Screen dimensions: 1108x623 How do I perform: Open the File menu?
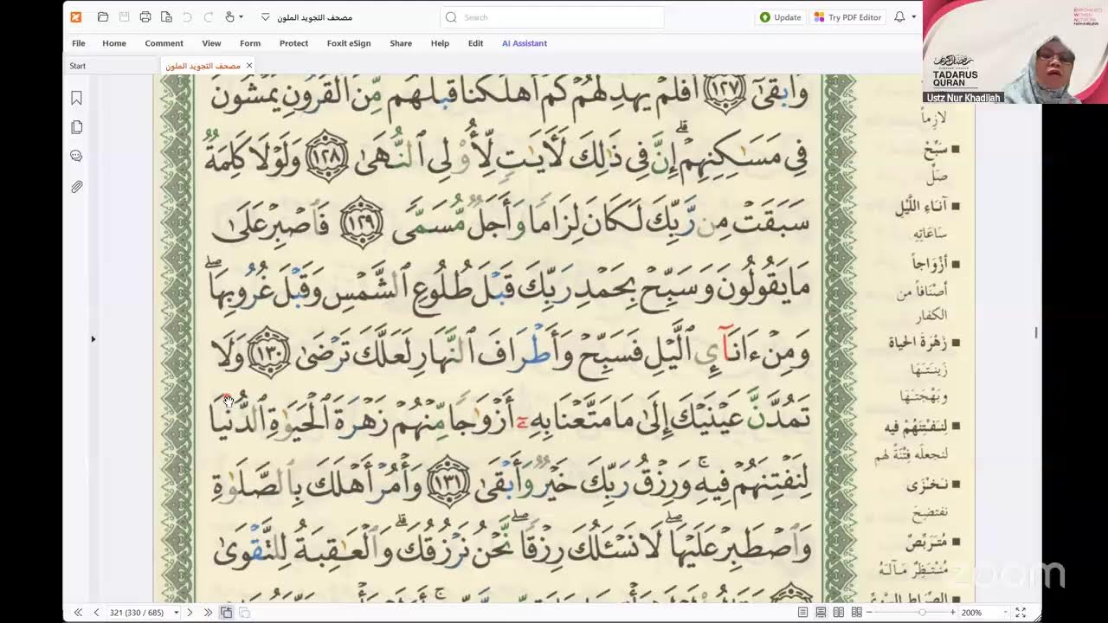click(79, 43)
